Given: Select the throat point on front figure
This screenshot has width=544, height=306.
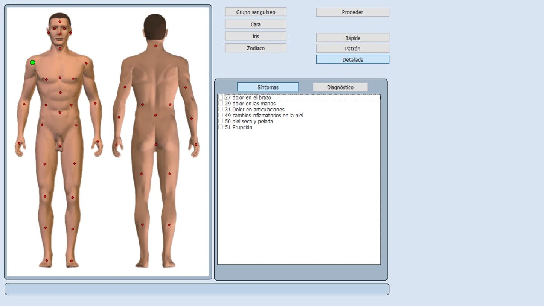Looking at the screenshot, I should click(x=60, y=49).
